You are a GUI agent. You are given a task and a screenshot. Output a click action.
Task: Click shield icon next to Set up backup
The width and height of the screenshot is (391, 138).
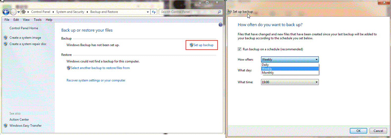[192, 45]
